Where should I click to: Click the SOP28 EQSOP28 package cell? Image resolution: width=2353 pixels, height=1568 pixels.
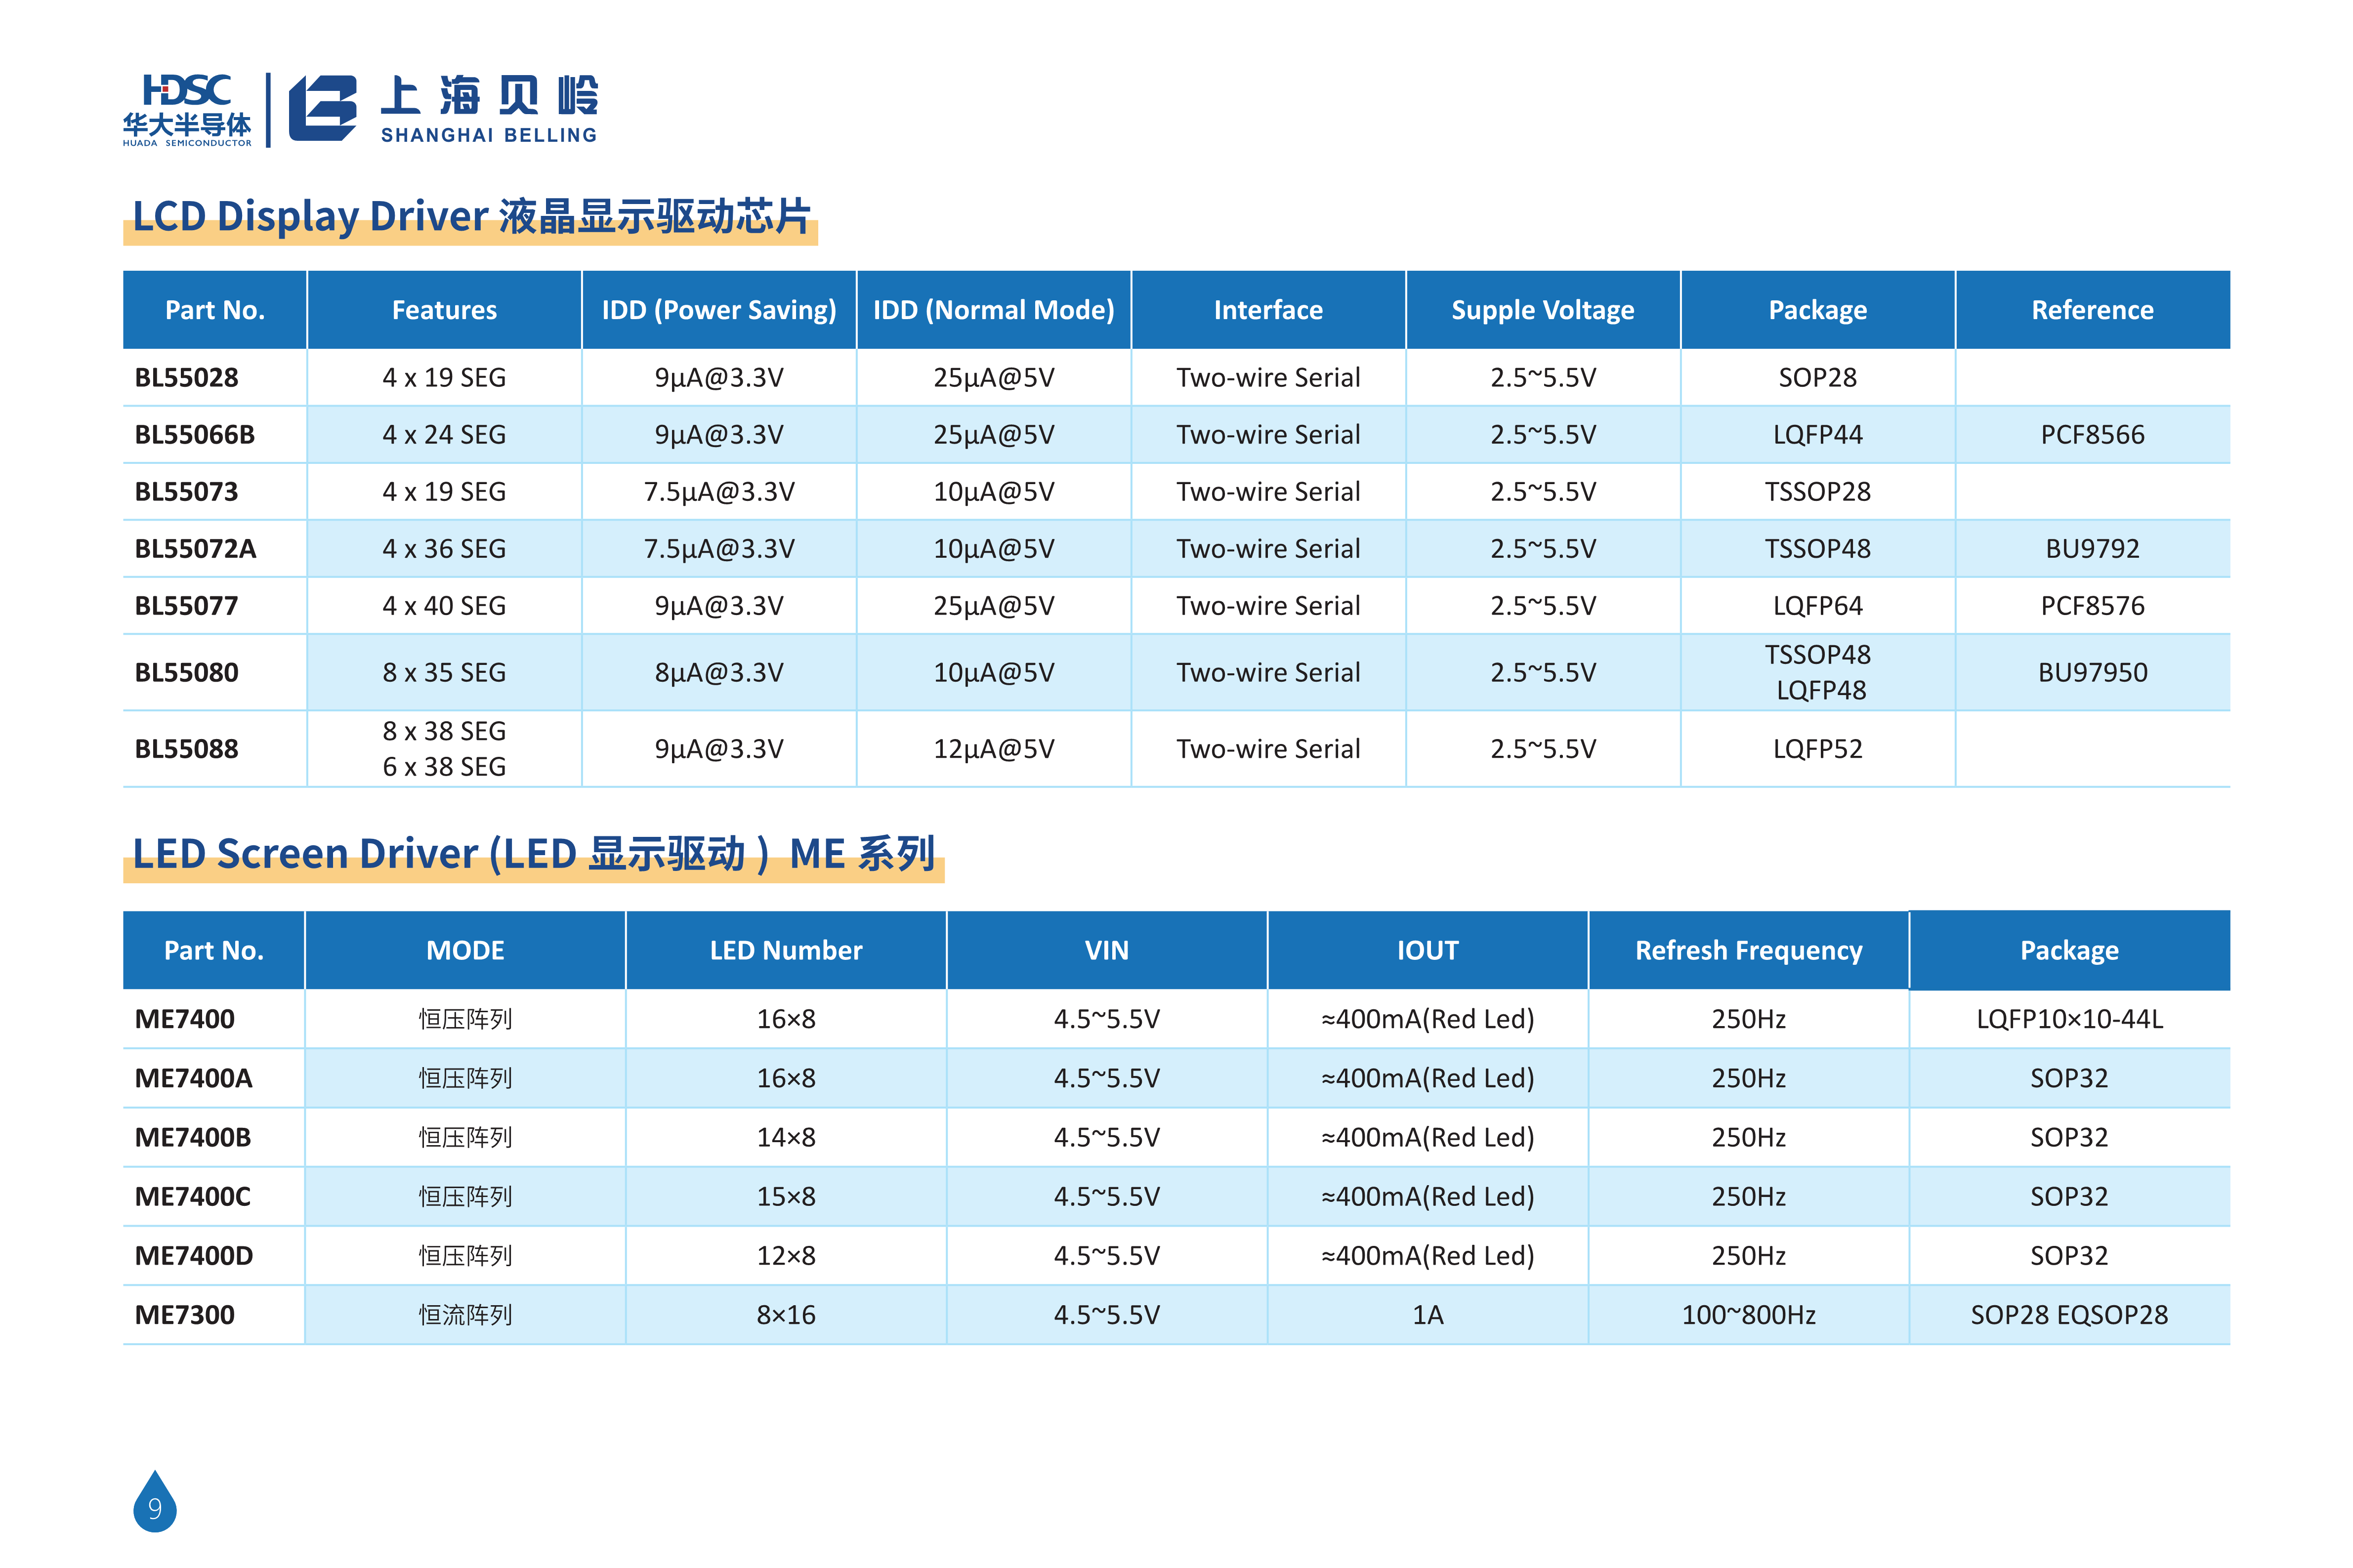click(2069, 1315)
